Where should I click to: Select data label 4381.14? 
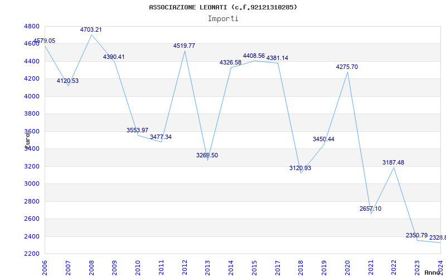click(277, 58)
